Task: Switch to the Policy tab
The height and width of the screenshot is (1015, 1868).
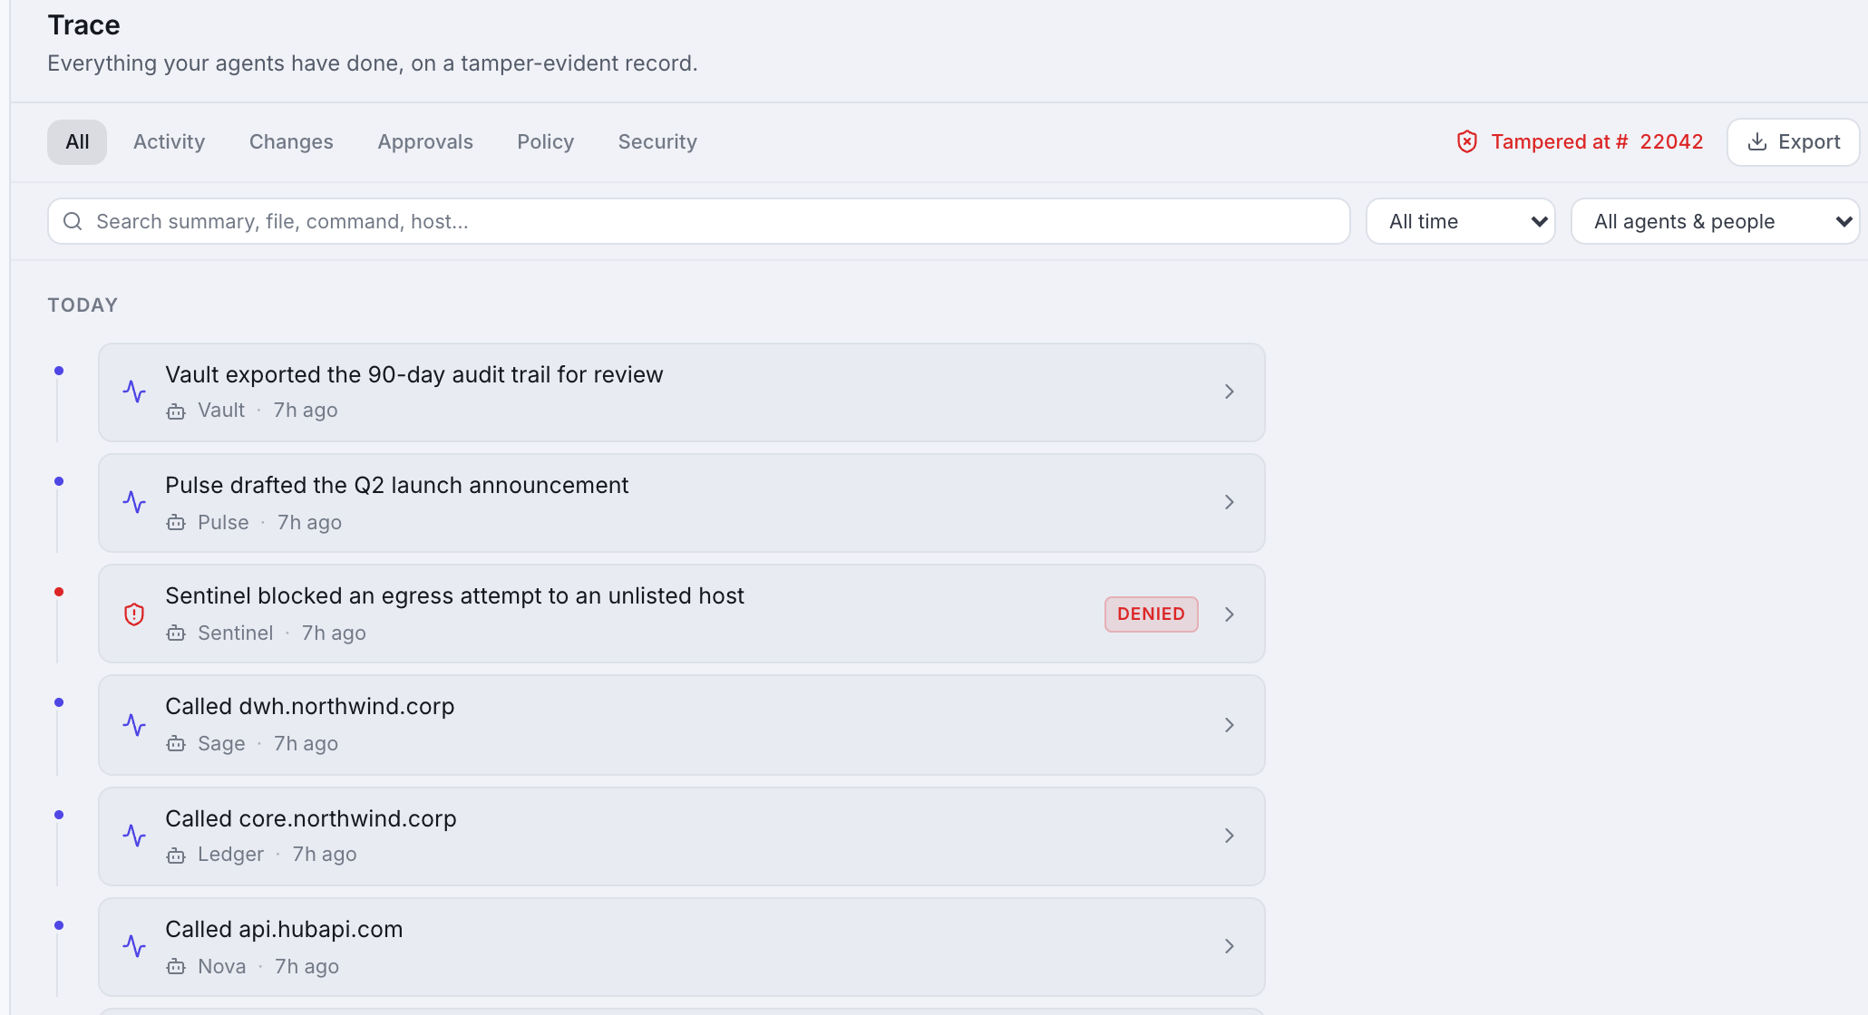Action: [546, 142]
